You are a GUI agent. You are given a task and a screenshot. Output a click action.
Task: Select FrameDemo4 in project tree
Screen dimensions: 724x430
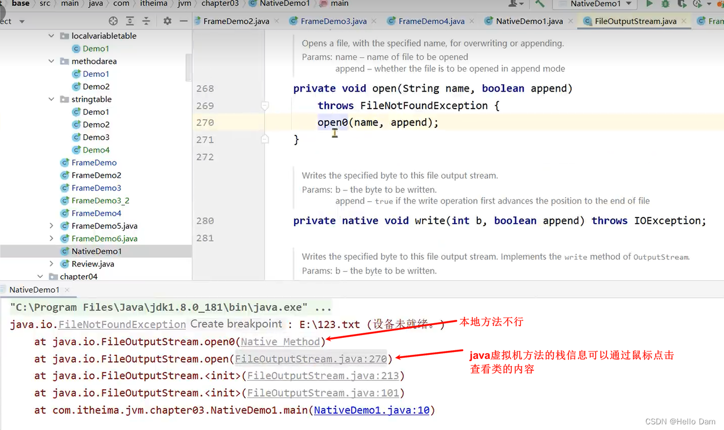pyautogui.click(x=96, y=213)
